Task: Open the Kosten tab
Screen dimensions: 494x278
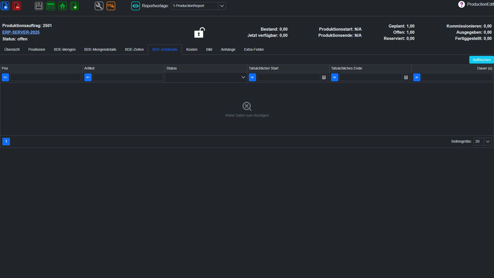Action: pyautogui.click(x=192, y=49)
